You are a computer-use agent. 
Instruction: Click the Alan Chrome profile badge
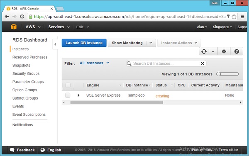click(215, 3)
